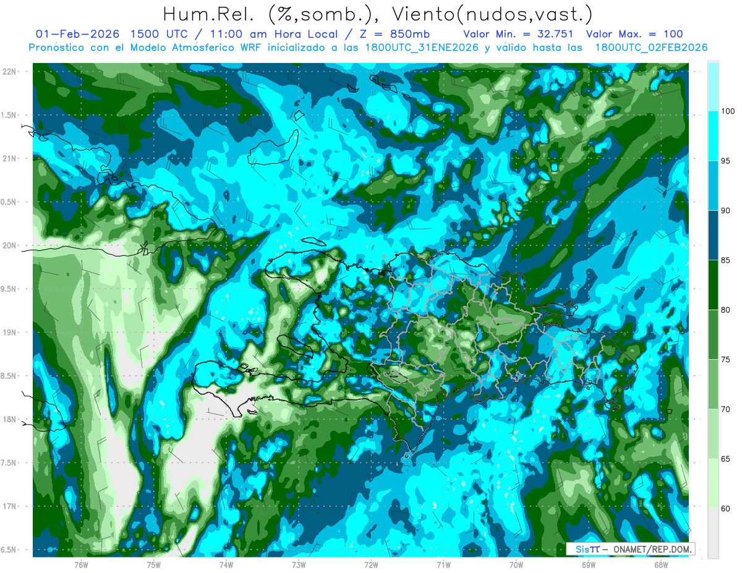The width and height of the screenshot is (742, 573).
Task: Click the '69W' longitude label
Action: [x=589, y=564]
